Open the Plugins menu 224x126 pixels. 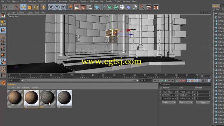point(118,1)
